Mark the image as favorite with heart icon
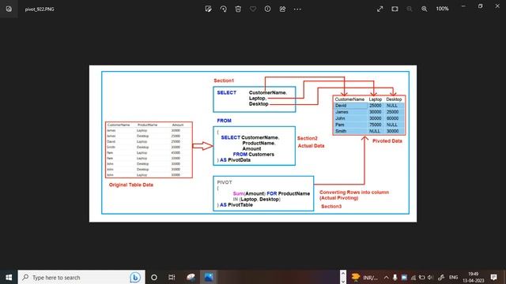Viewport: 506px width, 284px height. 253,9
